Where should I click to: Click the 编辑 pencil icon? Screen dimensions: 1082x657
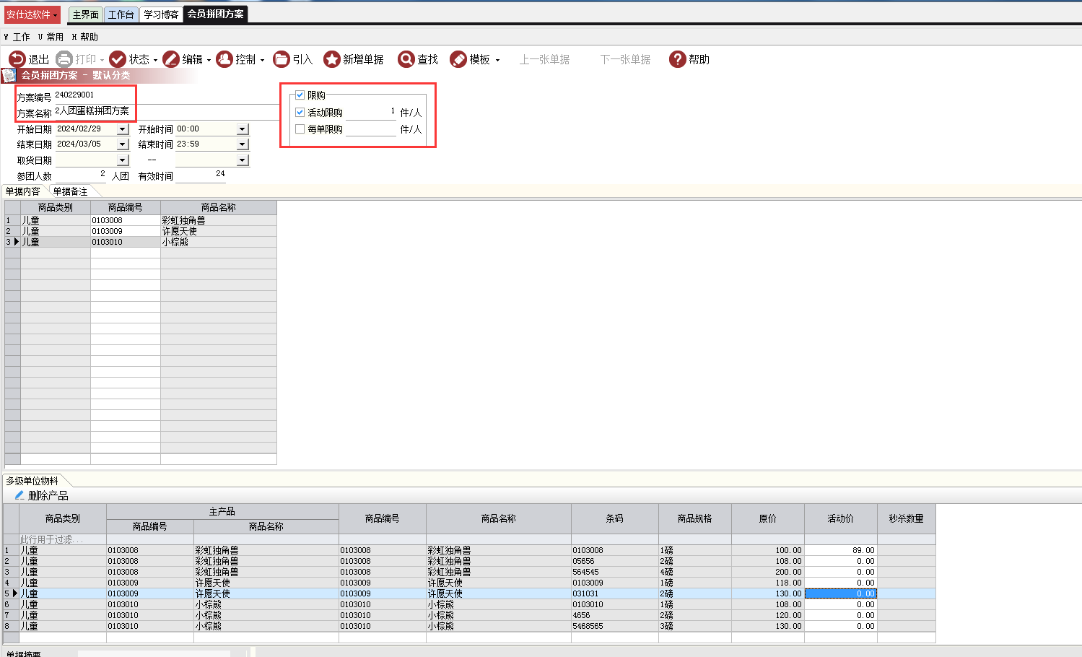(x=171, y=59)
